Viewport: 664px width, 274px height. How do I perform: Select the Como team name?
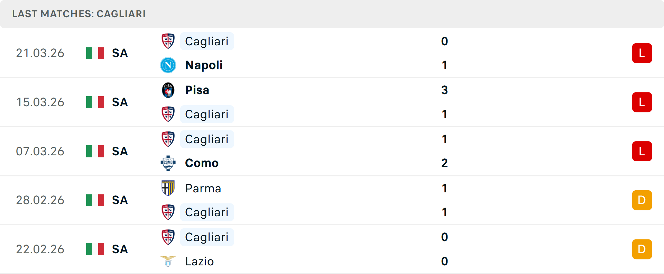(202, 163)
